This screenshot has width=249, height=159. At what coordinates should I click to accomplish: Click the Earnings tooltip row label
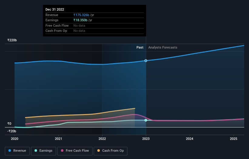(52, 20)
